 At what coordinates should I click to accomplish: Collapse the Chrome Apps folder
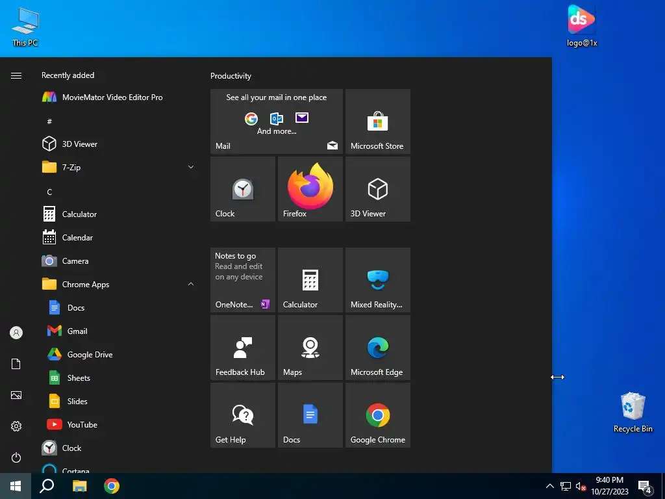pos(119,285)
